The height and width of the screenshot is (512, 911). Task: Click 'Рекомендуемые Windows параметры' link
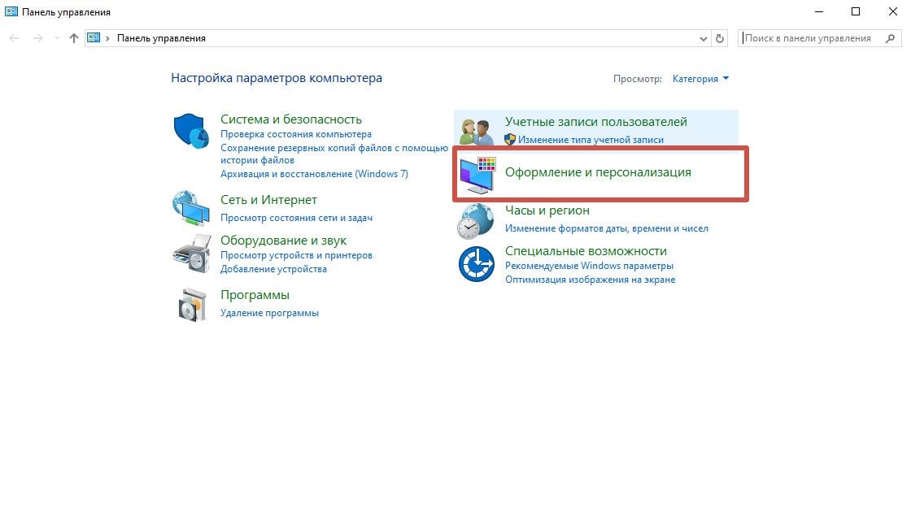coord(589,265)
